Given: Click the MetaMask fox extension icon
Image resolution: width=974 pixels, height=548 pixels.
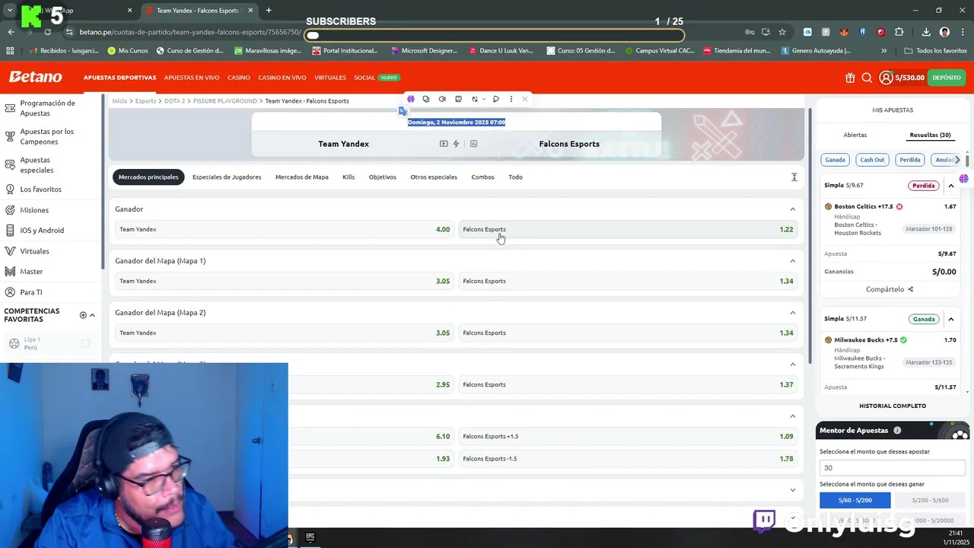Looking at the screenshot, I should 844,32.
